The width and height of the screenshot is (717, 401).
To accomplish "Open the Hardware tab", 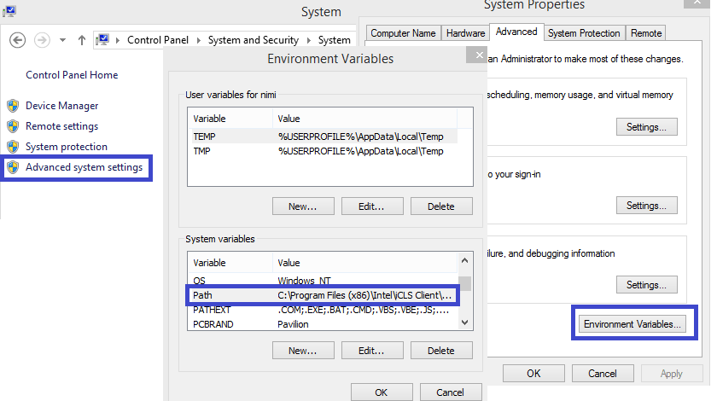I will click(465, 33).
